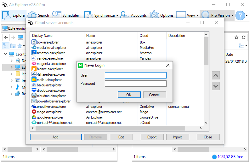Click the blue help question mark icon
Screen dimensions: 250x163
coord(240,15)
